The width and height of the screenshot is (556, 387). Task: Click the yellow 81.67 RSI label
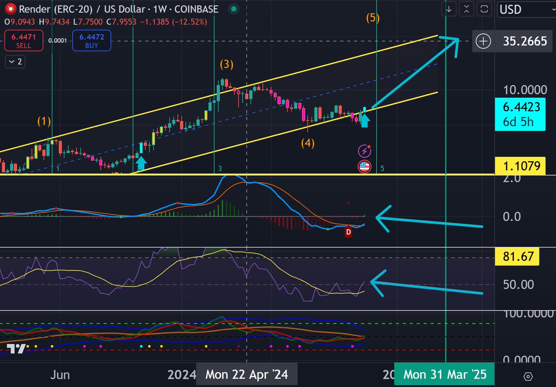[x=518, y=257]
